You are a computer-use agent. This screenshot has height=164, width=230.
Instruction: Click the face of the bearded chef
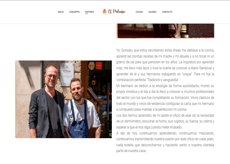click(x=76, y=91)
